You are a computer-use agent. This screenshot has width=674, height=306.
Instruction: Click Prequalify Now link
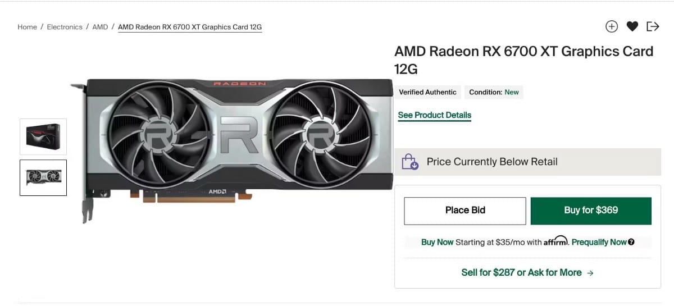599,242
